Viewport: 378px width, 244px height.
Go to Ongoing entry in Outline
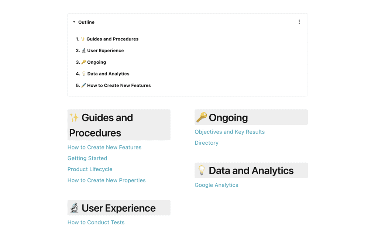click(96, 62)
